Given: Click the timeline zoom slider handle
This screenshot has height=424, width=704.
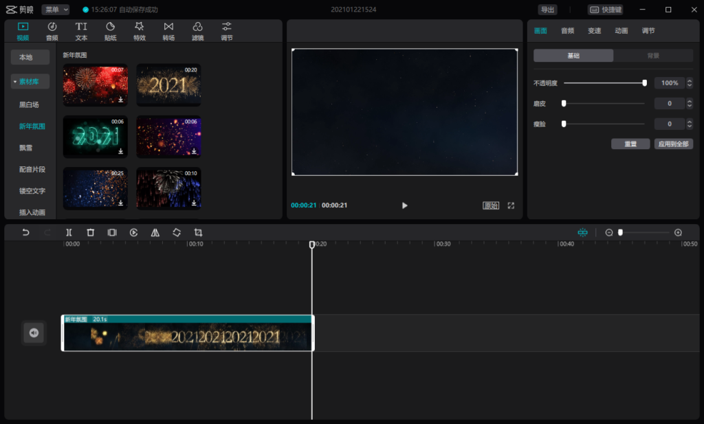Looking at the screenshot, I should pyautogui.click(x=621, y=232).
